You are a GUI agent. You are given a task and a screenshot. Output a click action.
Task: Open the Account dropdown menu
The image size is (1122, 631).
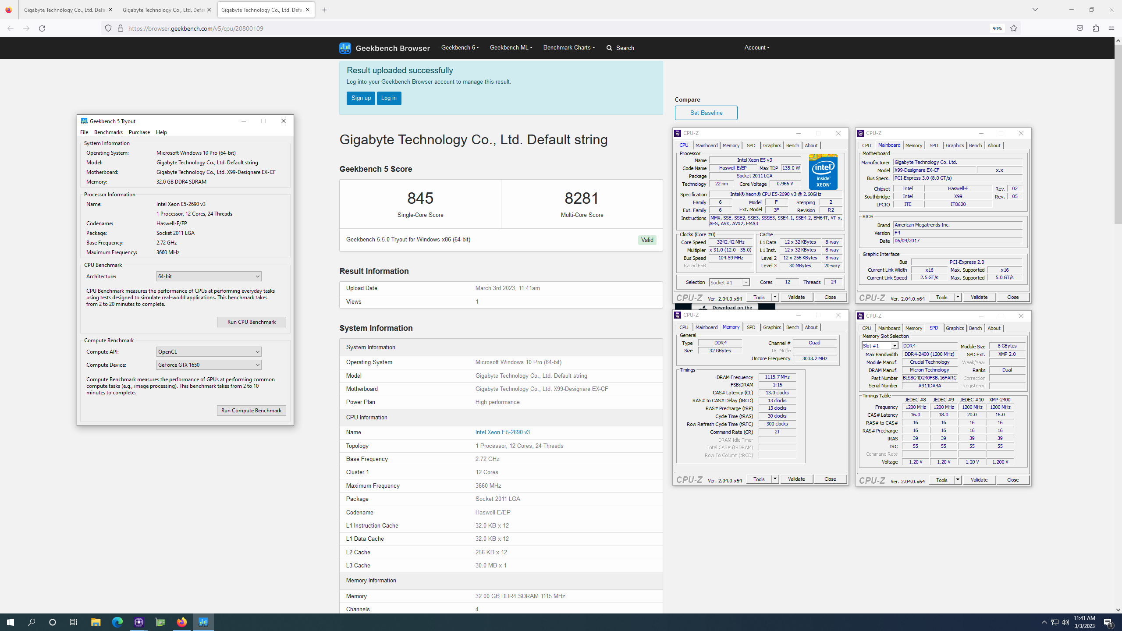(757, 47)
